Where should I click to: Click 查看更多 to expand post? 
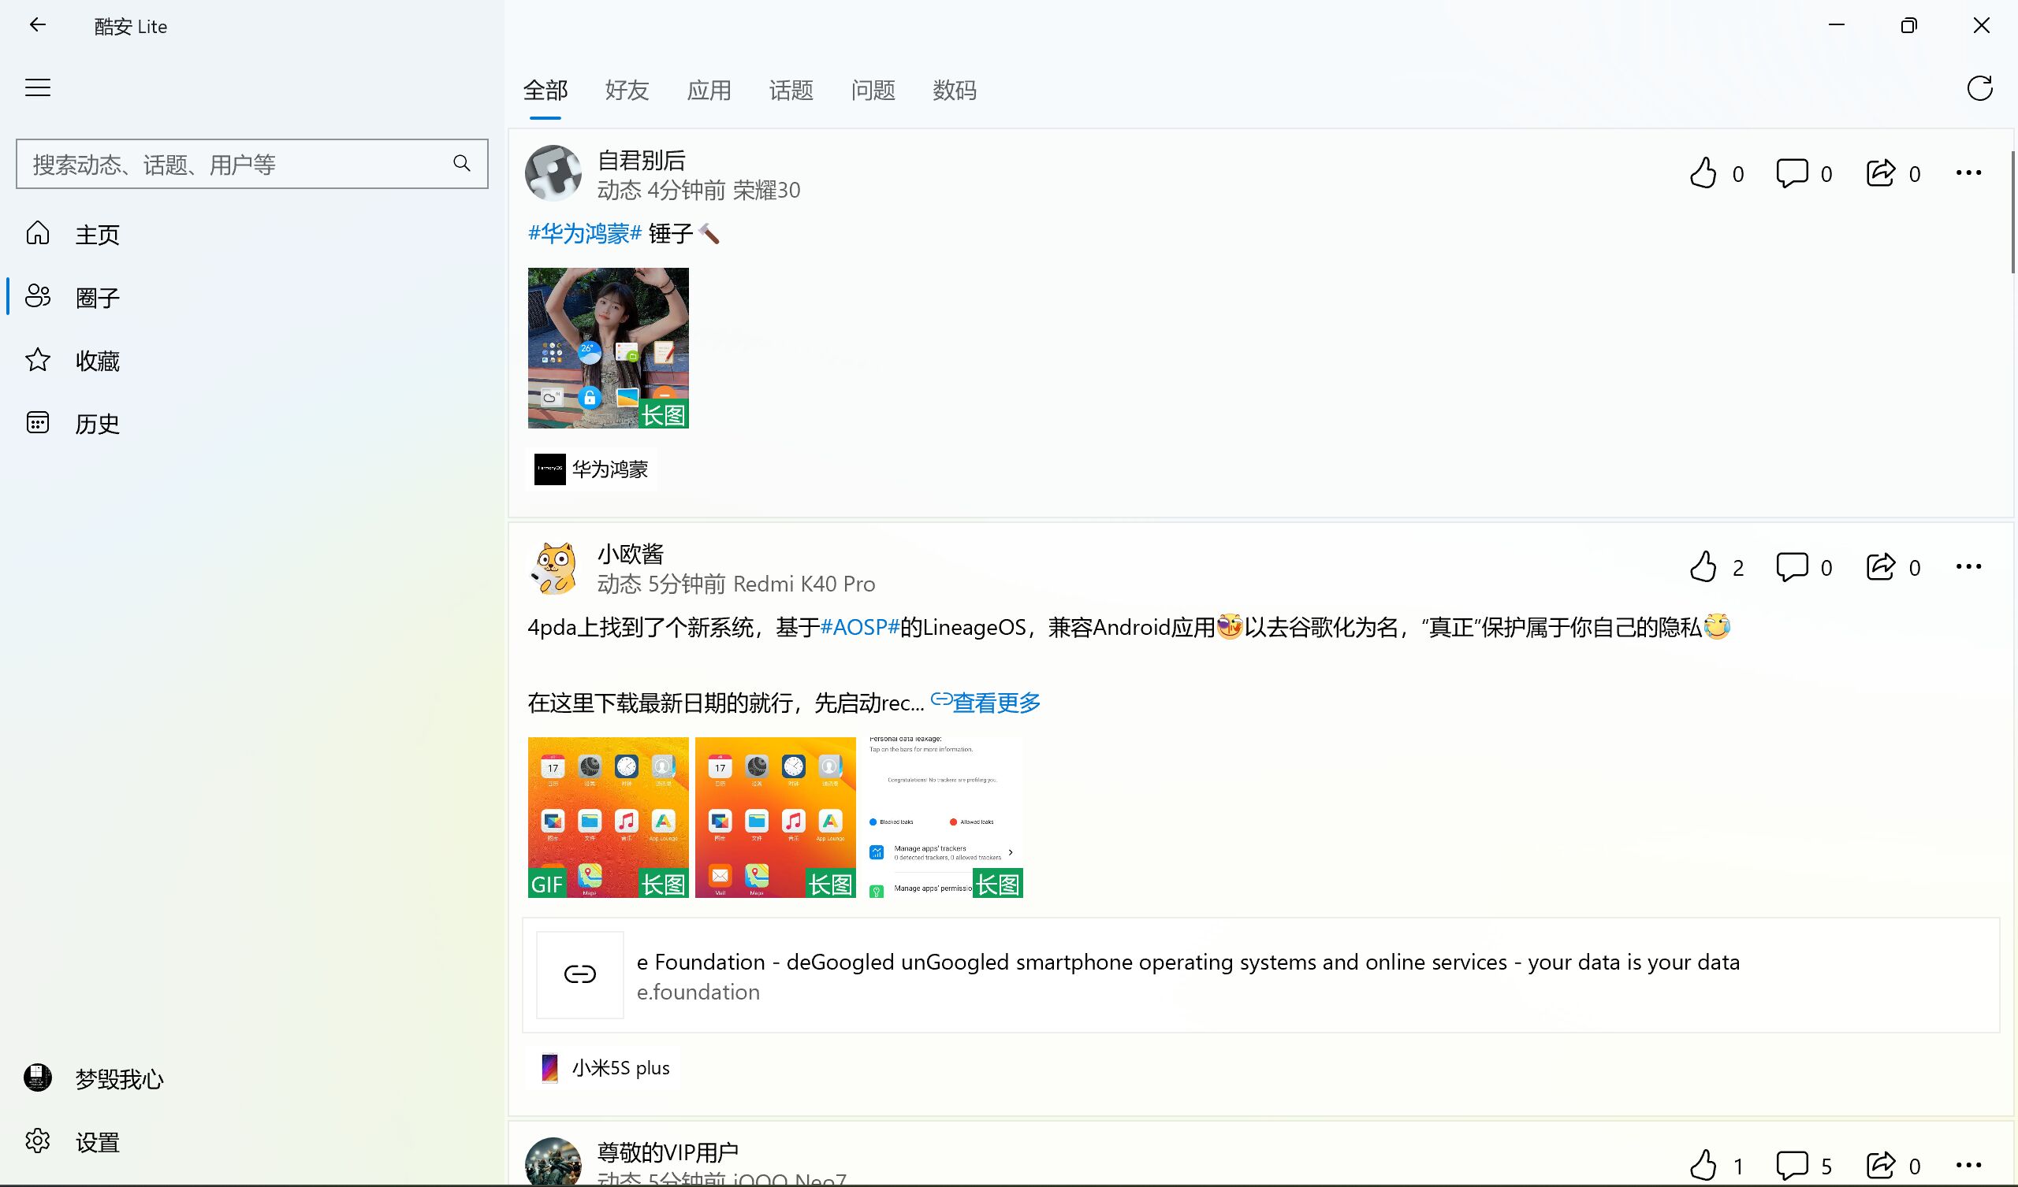point(985,702)
